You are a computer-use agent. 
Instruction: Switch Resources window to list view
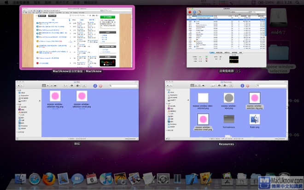click(197, 86)
